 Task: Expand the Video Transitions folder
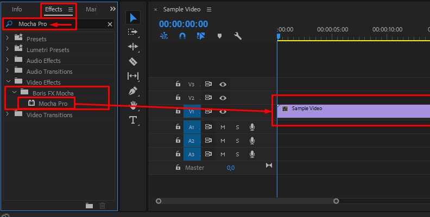point(8,114)
